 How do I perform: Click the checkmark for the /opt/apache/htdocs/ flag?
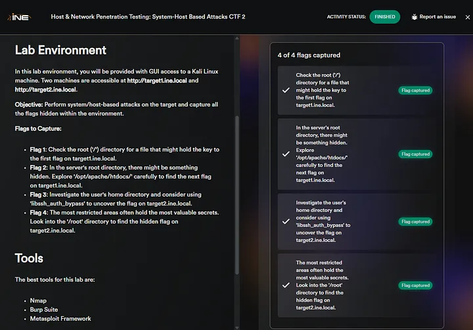[x=286, y=154]
